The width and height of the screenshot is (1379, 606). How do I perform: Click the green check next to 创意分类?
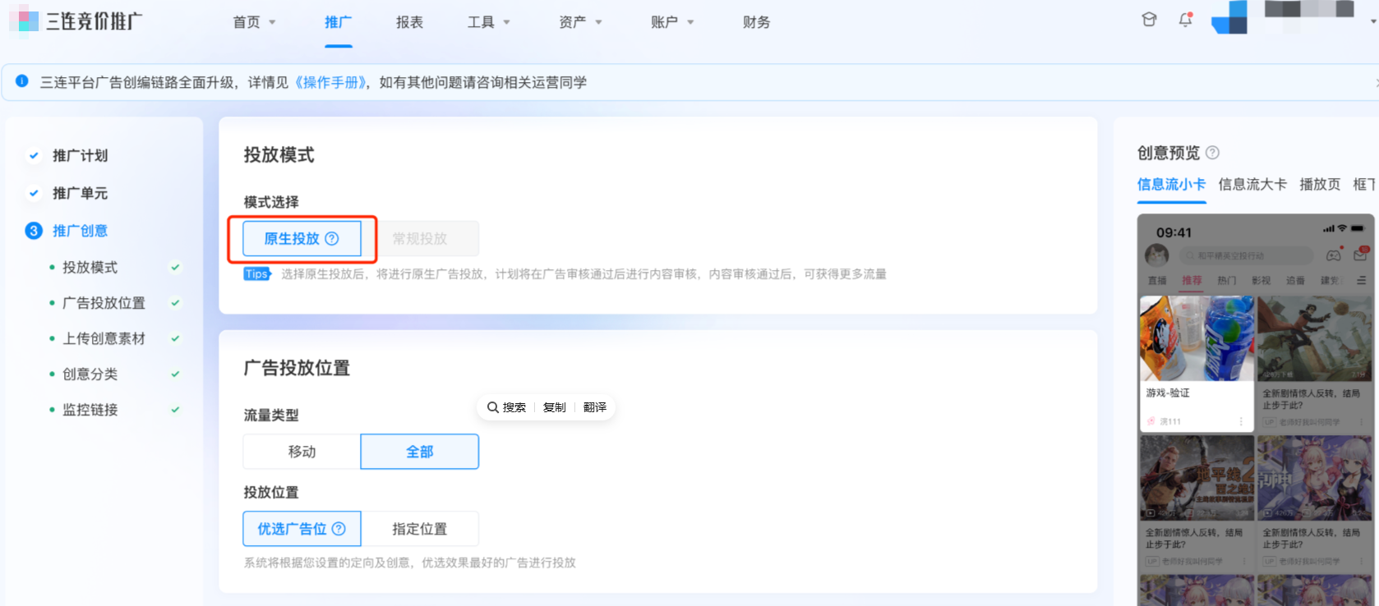175,374
